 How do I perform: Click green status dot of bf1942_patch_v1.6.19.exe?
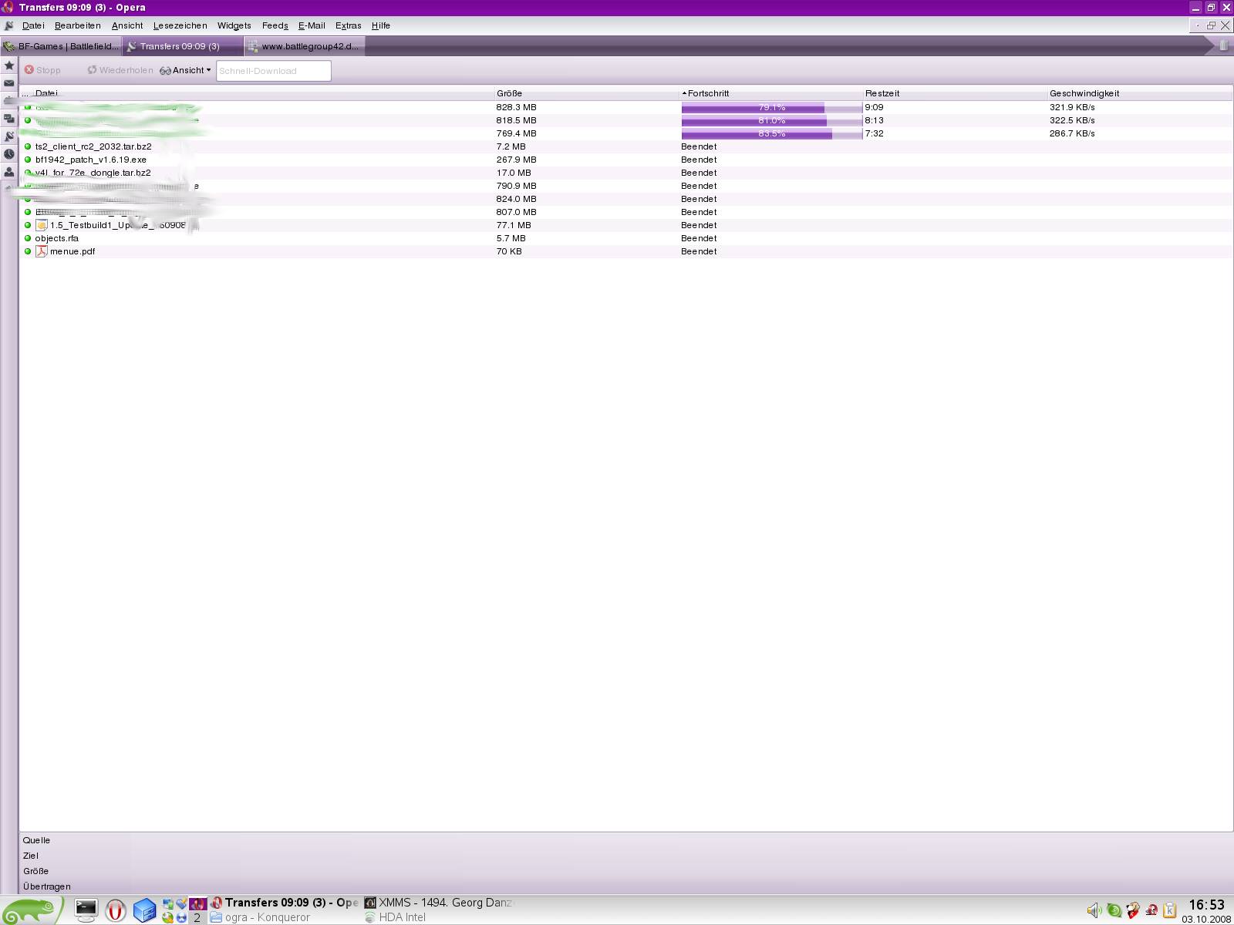click(x=28, y=160)
